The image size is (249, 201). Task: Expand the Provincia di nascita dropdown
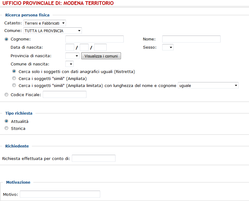pyautogui.click(x=72, y=56)
